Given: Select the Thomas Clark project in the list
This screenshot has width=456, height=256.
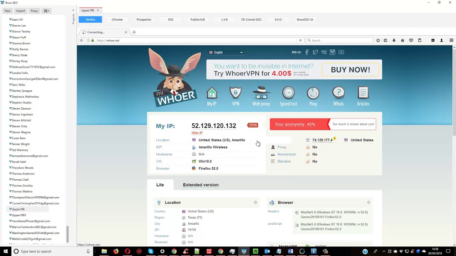Looking at the screenshot, I should pyautogui.click(x=20, y=180).
